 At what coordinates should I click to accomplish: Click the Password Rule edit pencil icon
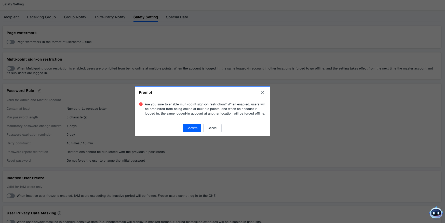click(x=39, y=91)
